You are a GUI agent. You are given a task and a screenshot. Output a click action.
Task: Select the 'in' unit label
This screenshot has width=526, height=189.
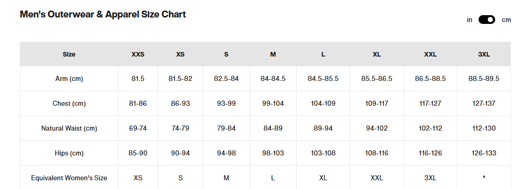(x=469, y=20)
